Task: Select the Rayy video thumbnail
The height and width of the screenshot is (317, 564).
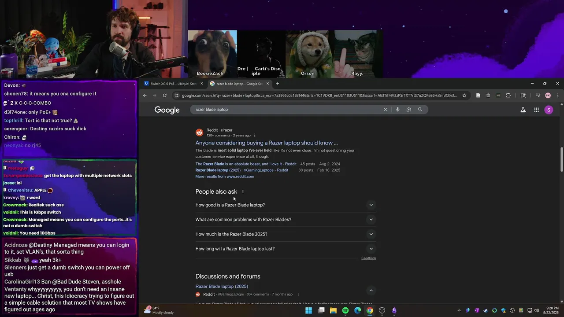Action: coord(357,54)
